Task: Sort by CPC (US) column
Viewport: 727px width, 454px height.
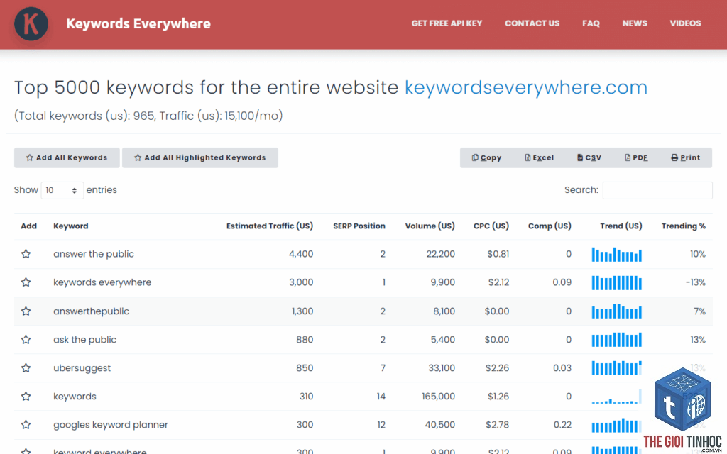Action: coord(491,226)
